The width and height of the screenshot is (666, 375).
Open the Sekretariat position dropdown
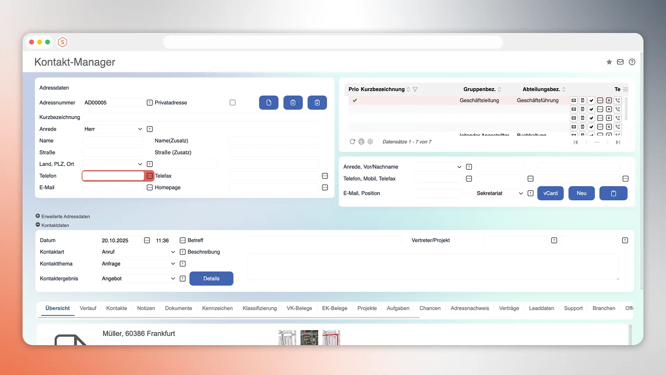click(x=499, y=193)
